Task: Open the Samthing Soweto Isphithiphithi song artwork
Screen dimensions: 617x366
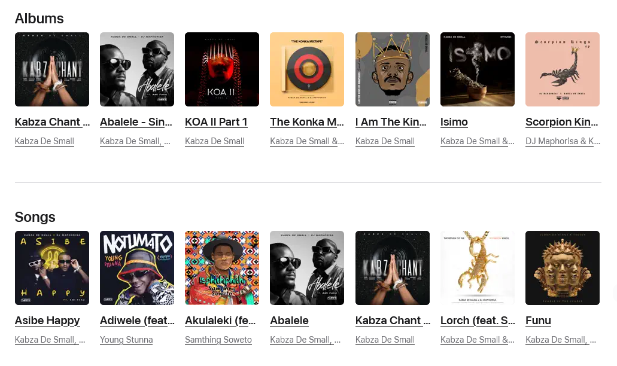Action: click(222, 268)
